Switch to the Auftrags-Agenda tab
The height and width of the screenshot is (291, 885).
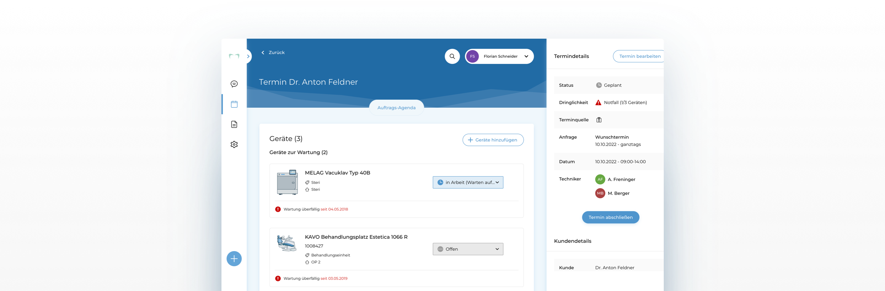396,107
